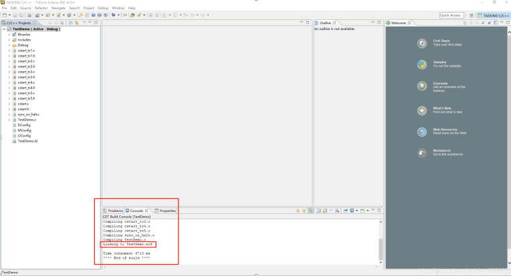The image size is (511, 276).
Task: Click the First Steps welcome icon
Action: point(422,43)
